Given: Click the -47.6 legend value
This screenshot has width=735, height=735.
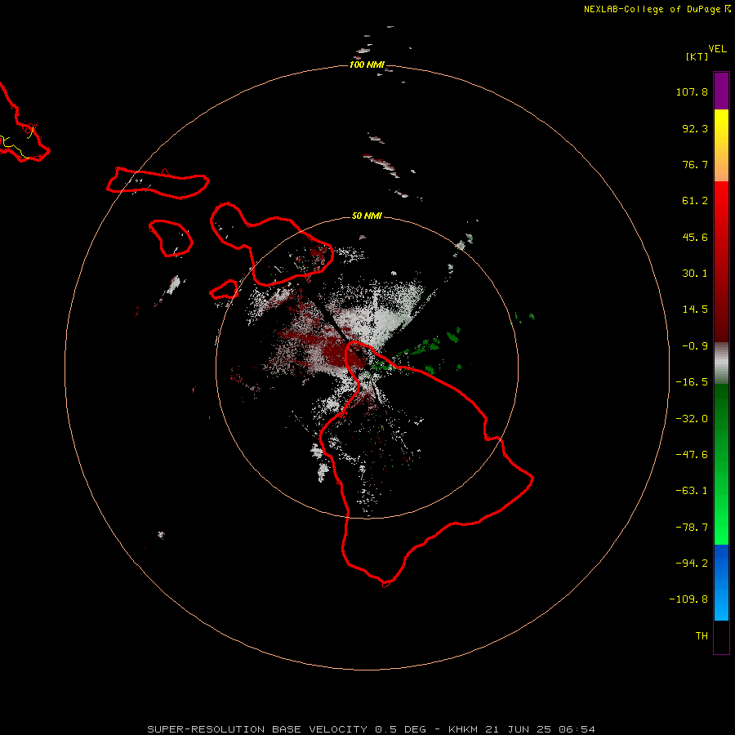Looking at the screenshot, I should click(692, 455).
